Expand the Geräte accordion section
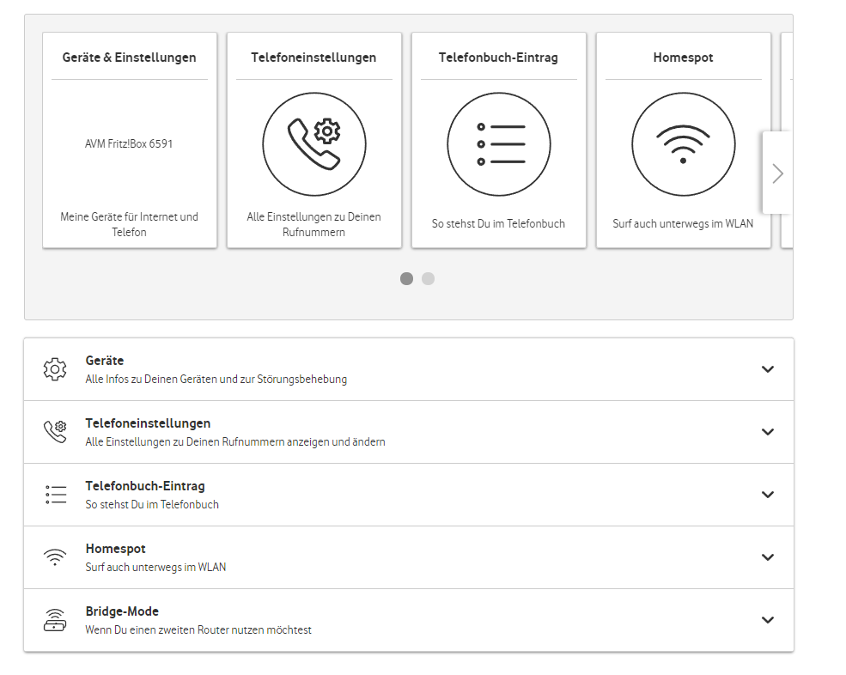Viewport: 846px width, 675px height. click(767, 368)
